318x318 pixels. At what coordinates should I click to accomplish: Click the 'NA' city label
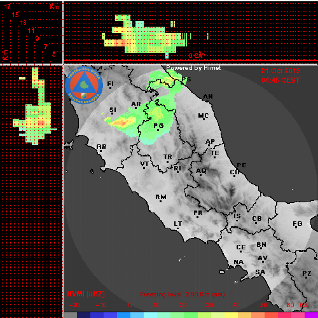point(238,262)
